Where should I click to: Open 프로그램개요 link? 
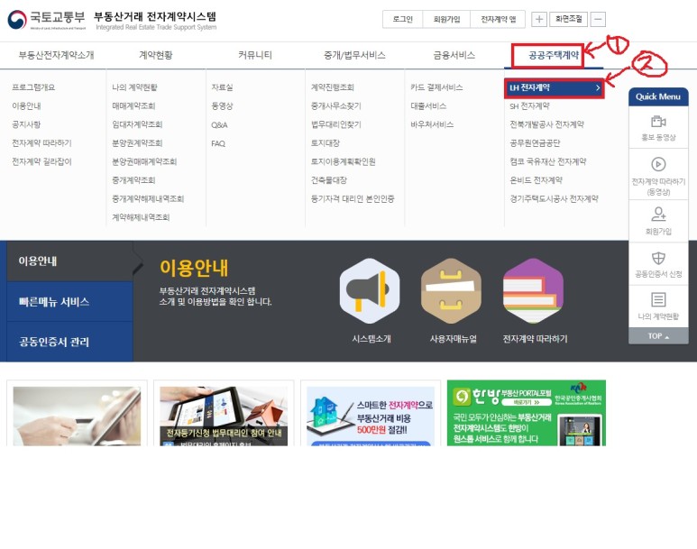[33, 87]
